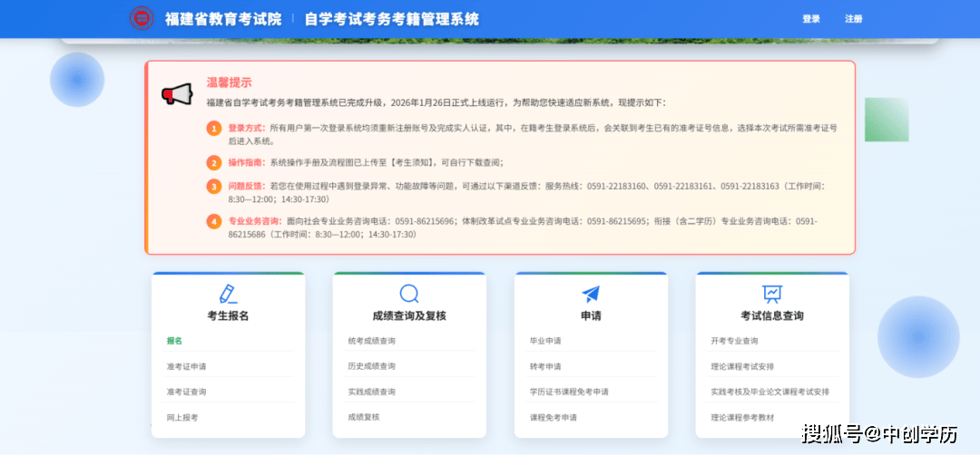Image resolution: width=980 pixels, height=455 pixels.
Task: Select 成绩复核 link
Action: (x=363, y=417)
